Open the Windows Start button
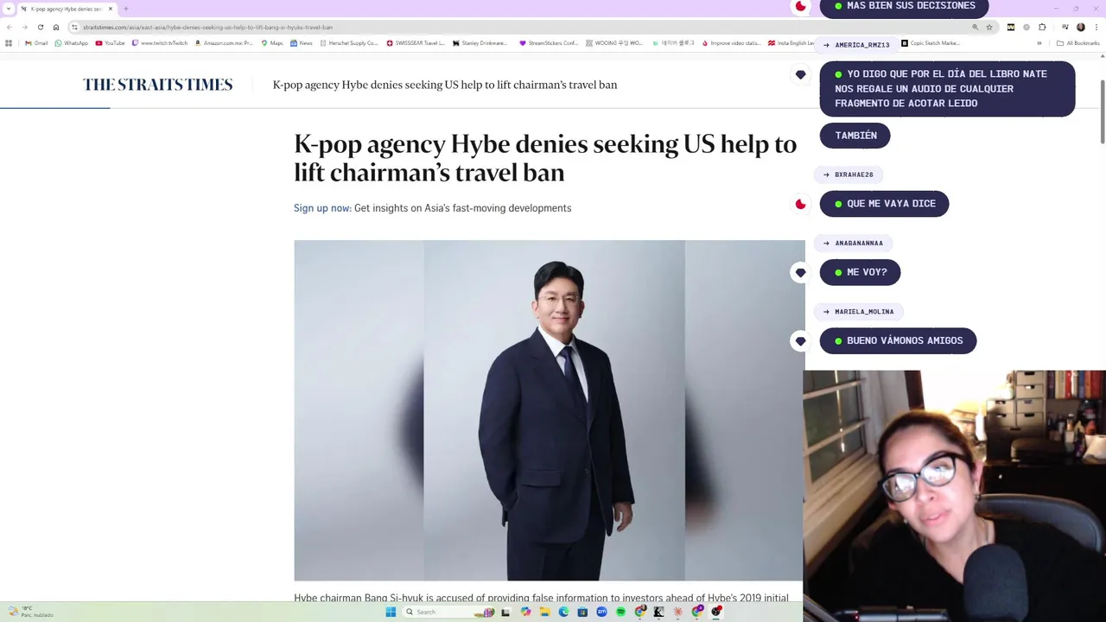Screen dimensions: 1106x622 tap(391, 612)
